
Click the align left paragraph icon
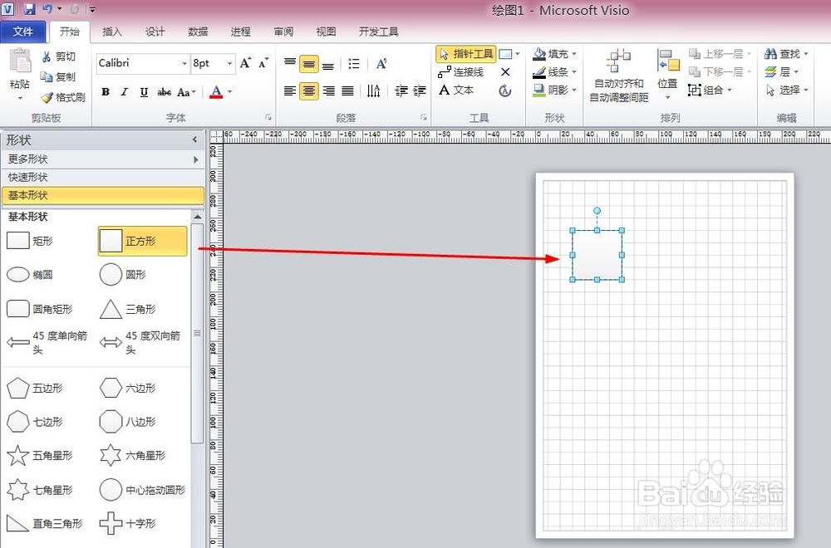point(290,91)
